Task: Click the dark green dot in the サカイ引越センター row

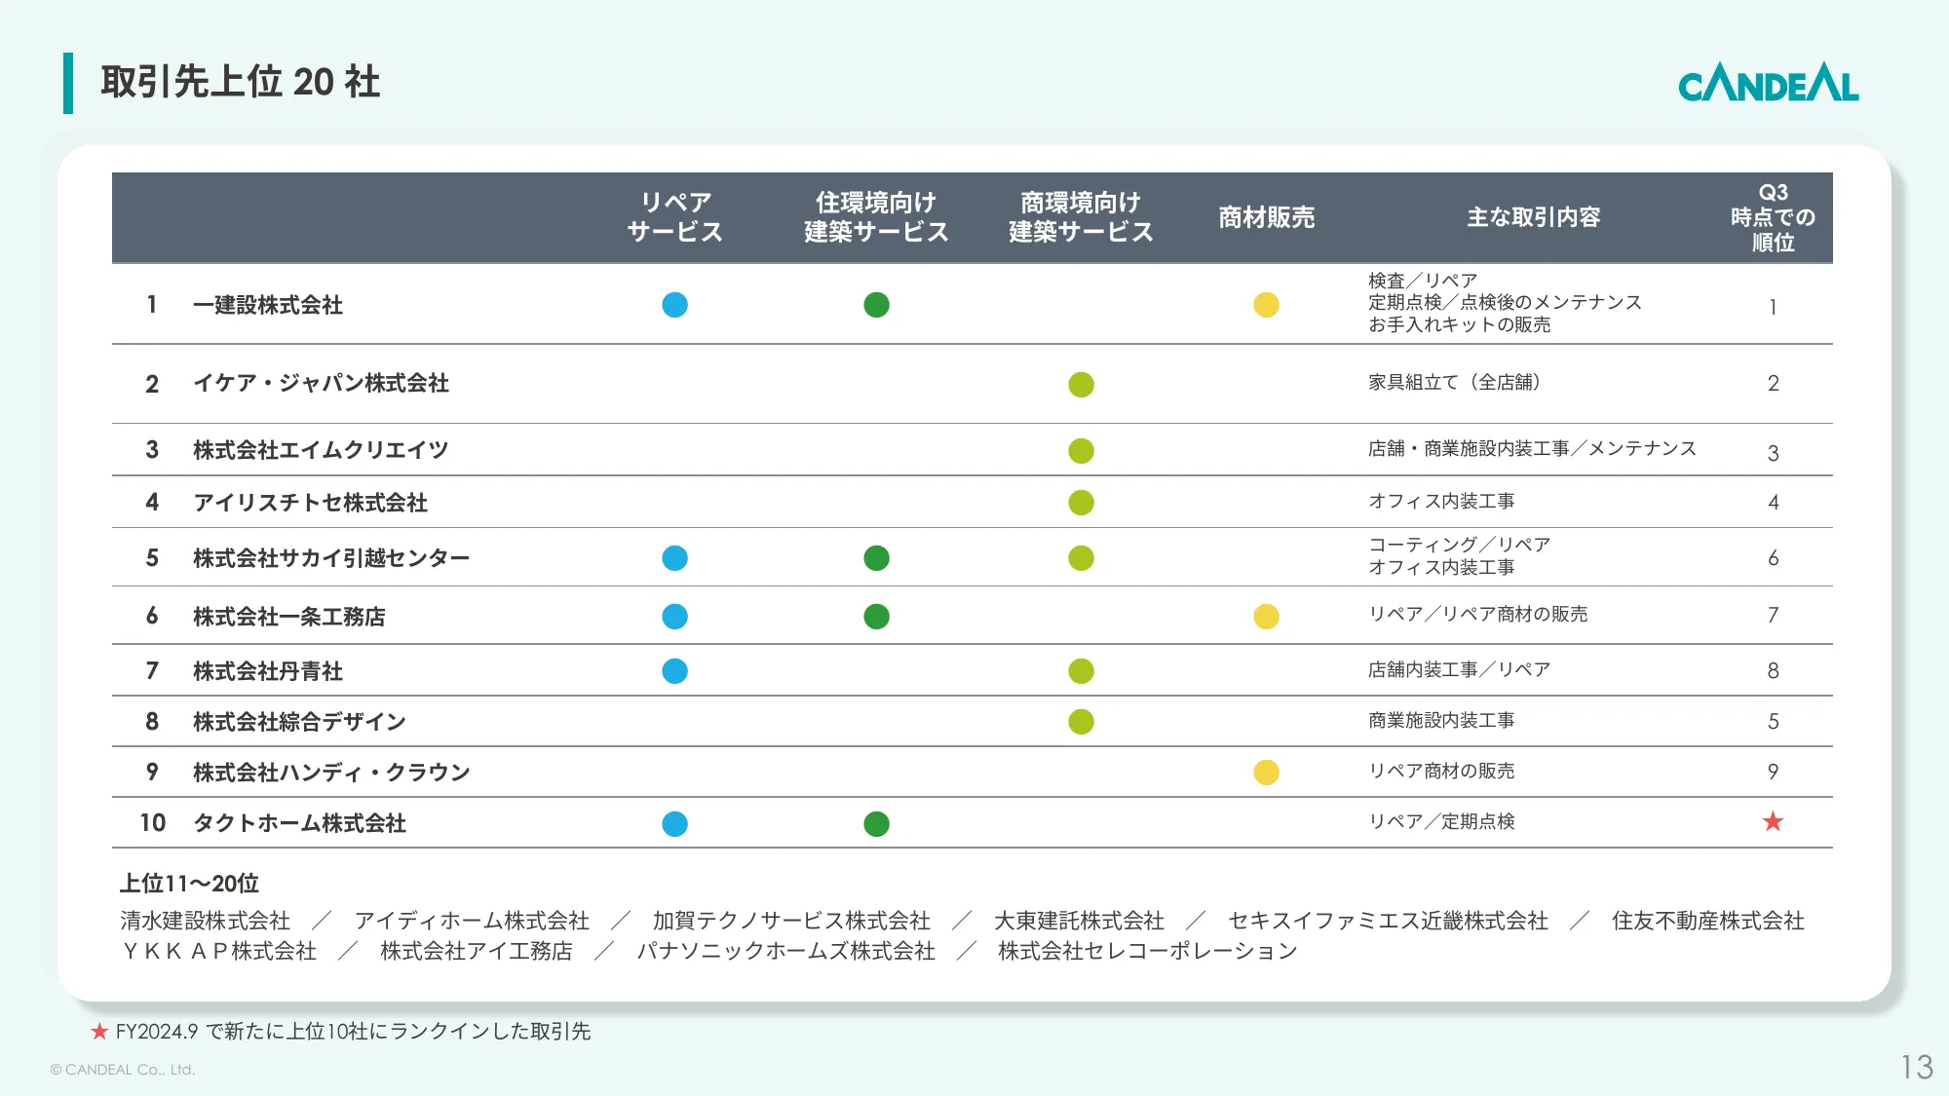Action: point(876,558)
